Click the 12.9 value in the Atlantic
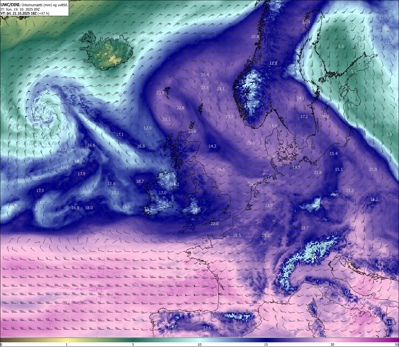This screenshot has width=399, height=347. 147,128
